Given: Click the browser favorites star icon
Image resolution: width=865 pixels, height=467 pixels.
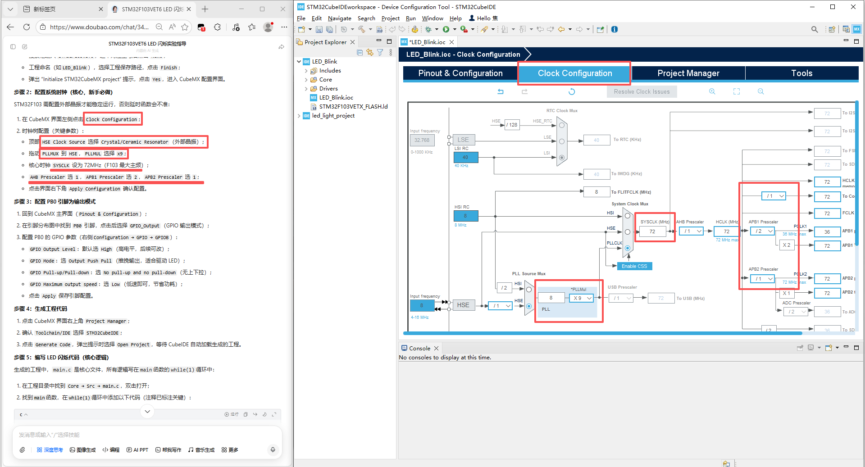Looking at the screenshot, I should 185,27.
